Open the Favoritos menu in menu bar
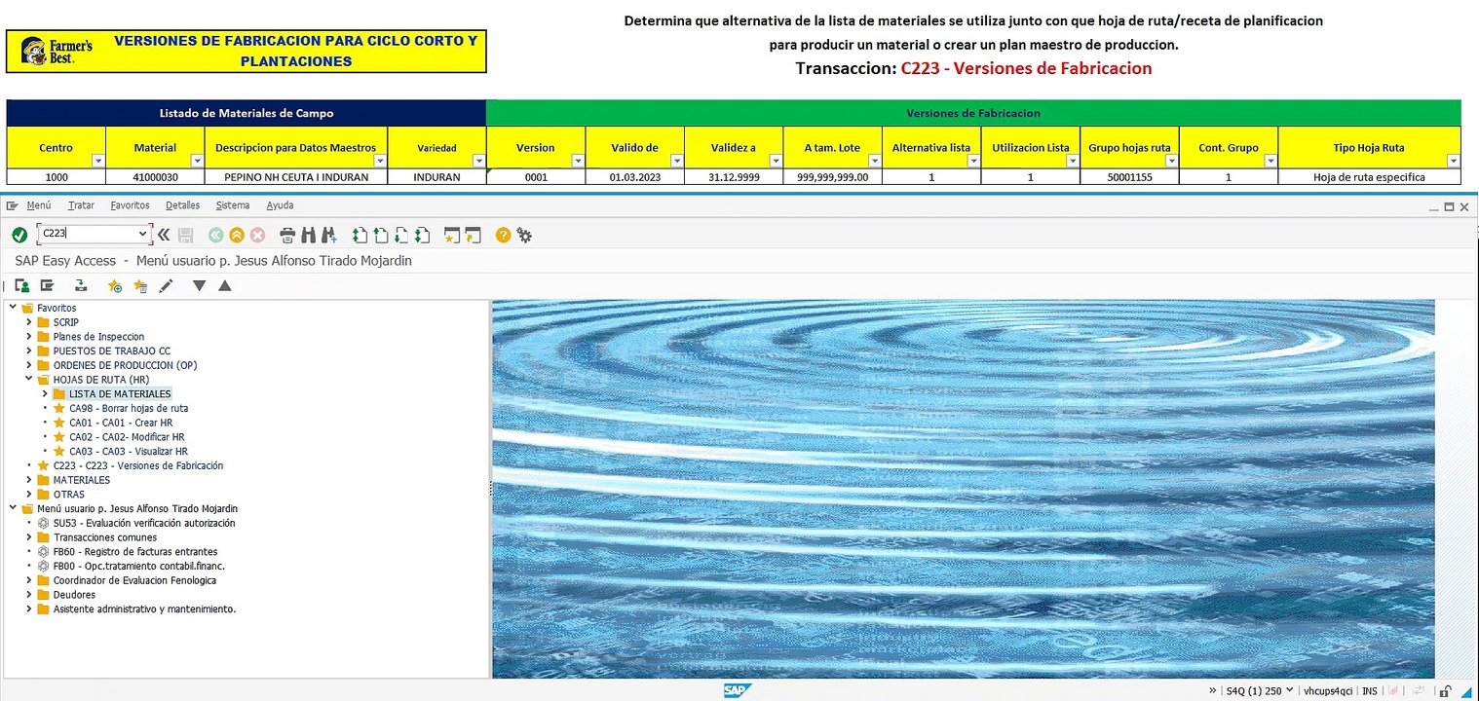This screenshot has height=701, width=1479. [x=132, y=205]
